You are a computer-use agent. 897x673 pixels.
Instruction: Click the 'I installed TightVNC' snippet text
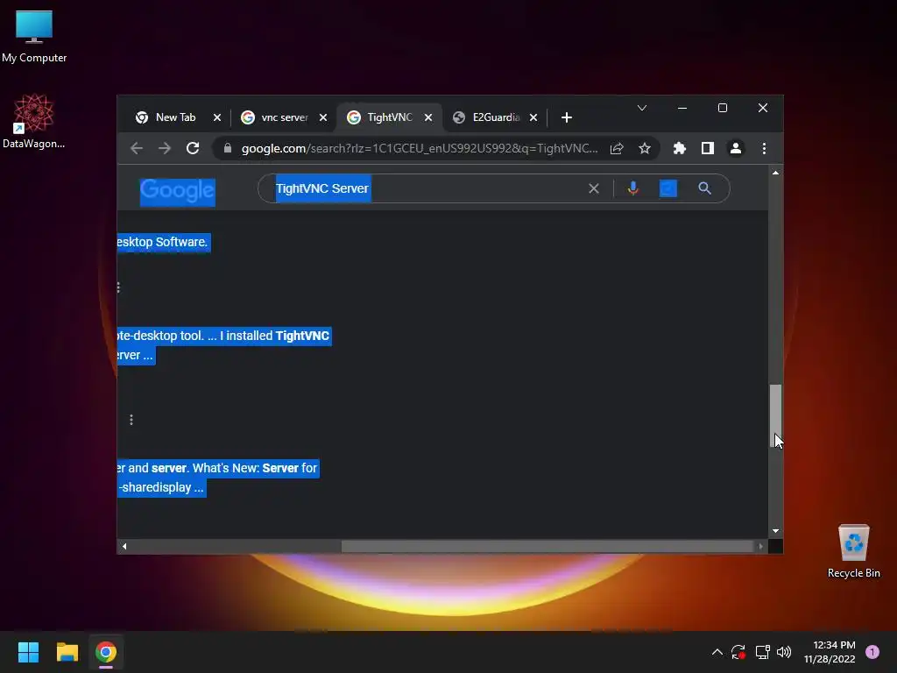coord(274,336)
